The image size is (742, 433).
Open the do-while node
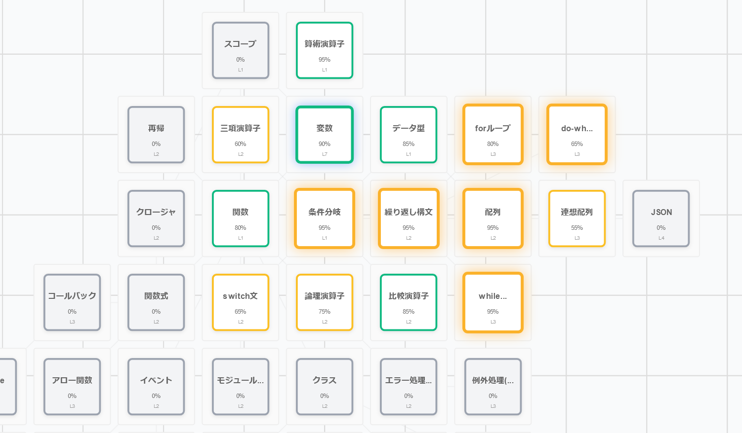click(577, 134)
